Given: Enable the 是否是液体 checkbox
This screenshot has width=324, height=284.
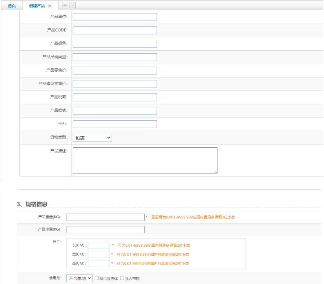Looking at the screenshot, I should click(x=97, y=278).
